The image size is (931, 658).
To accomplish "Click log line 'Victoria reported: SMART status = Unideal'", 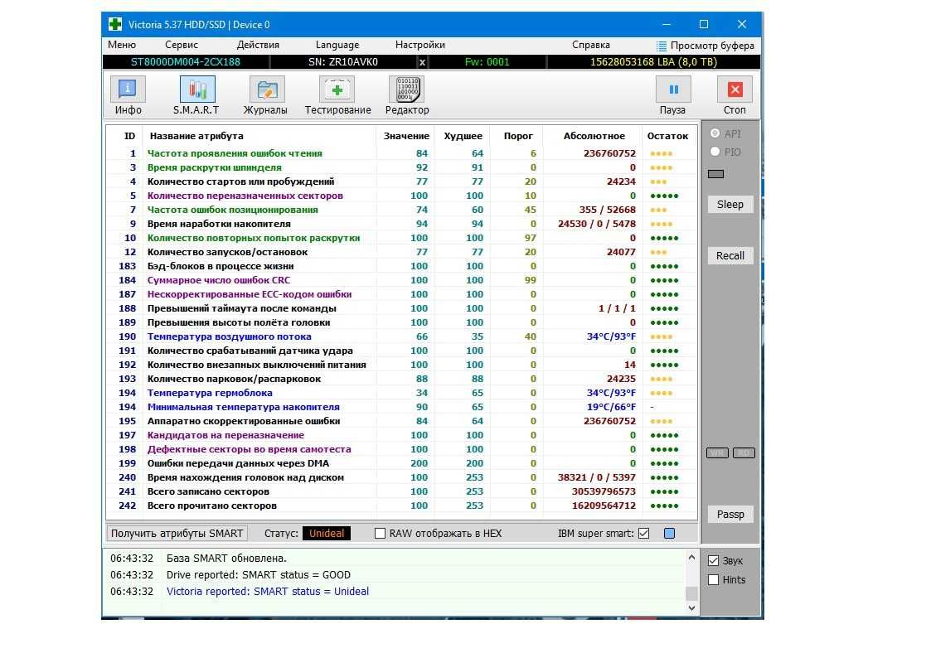I will [268, 592].
